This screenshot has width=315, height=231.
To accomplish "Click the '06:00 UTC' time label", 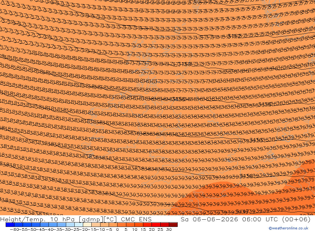I will pyautogui.click(x=260, y=219).
